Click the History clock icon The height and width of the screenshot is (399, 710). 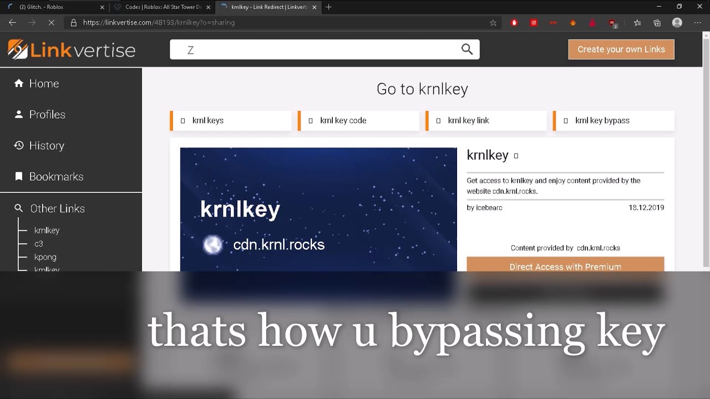(19, 145)
